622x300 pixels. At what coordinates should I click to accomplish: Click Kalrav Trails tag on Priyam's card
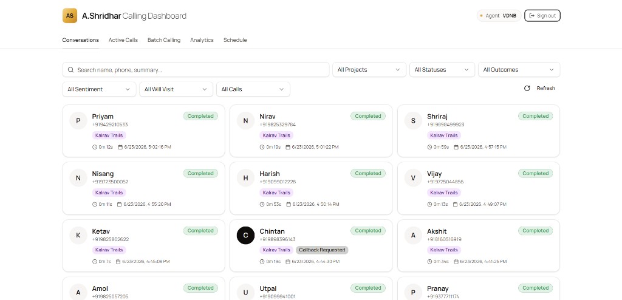point(109,135)
